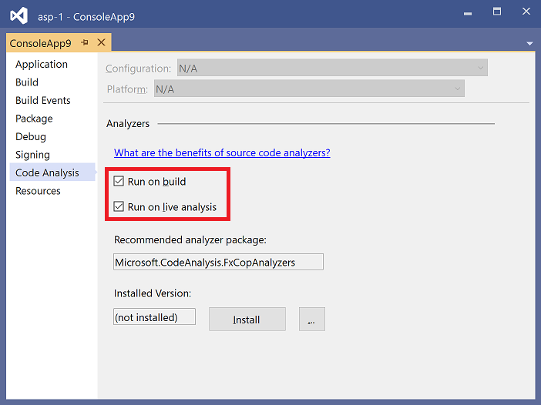
Task: Open the tab overflow dropdown arrow
Action: 529,43
